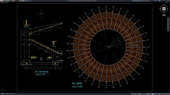Toggle Polar tracking in the status bar
This screenshot has height=95, width=170.
(141, 94)
